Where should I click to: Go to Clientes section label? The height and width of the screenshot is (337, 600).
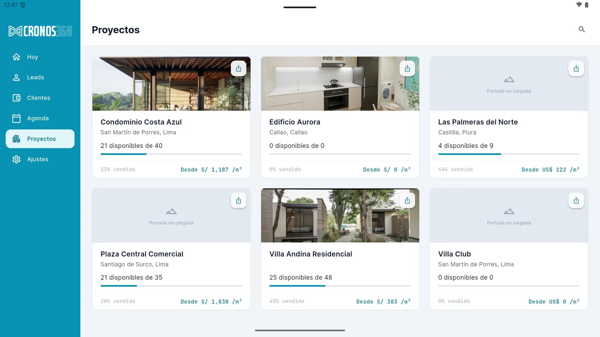point(38,98)
